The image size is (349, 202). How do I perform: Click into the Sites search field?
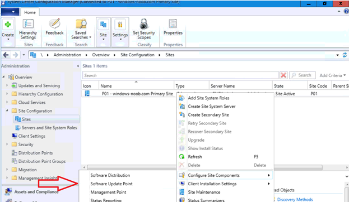(x=180, y=75)
